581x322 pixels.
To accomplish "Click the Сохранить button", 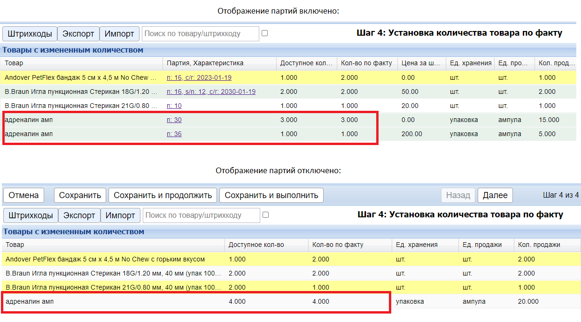I will pyautogui.click(x=80, y=195).
